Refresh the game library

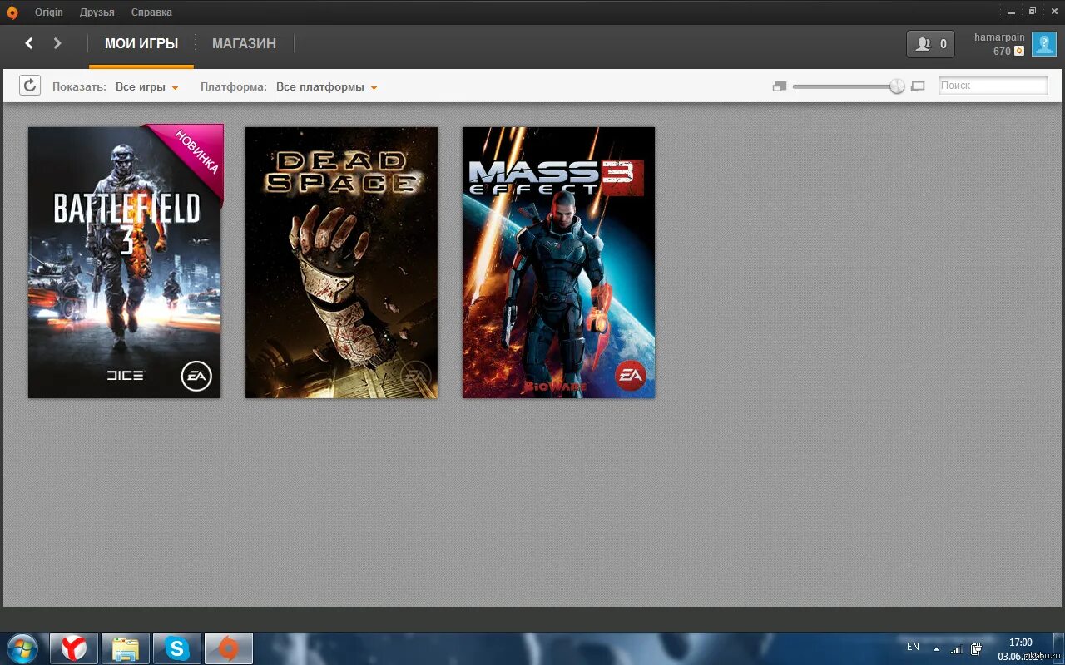30,86
